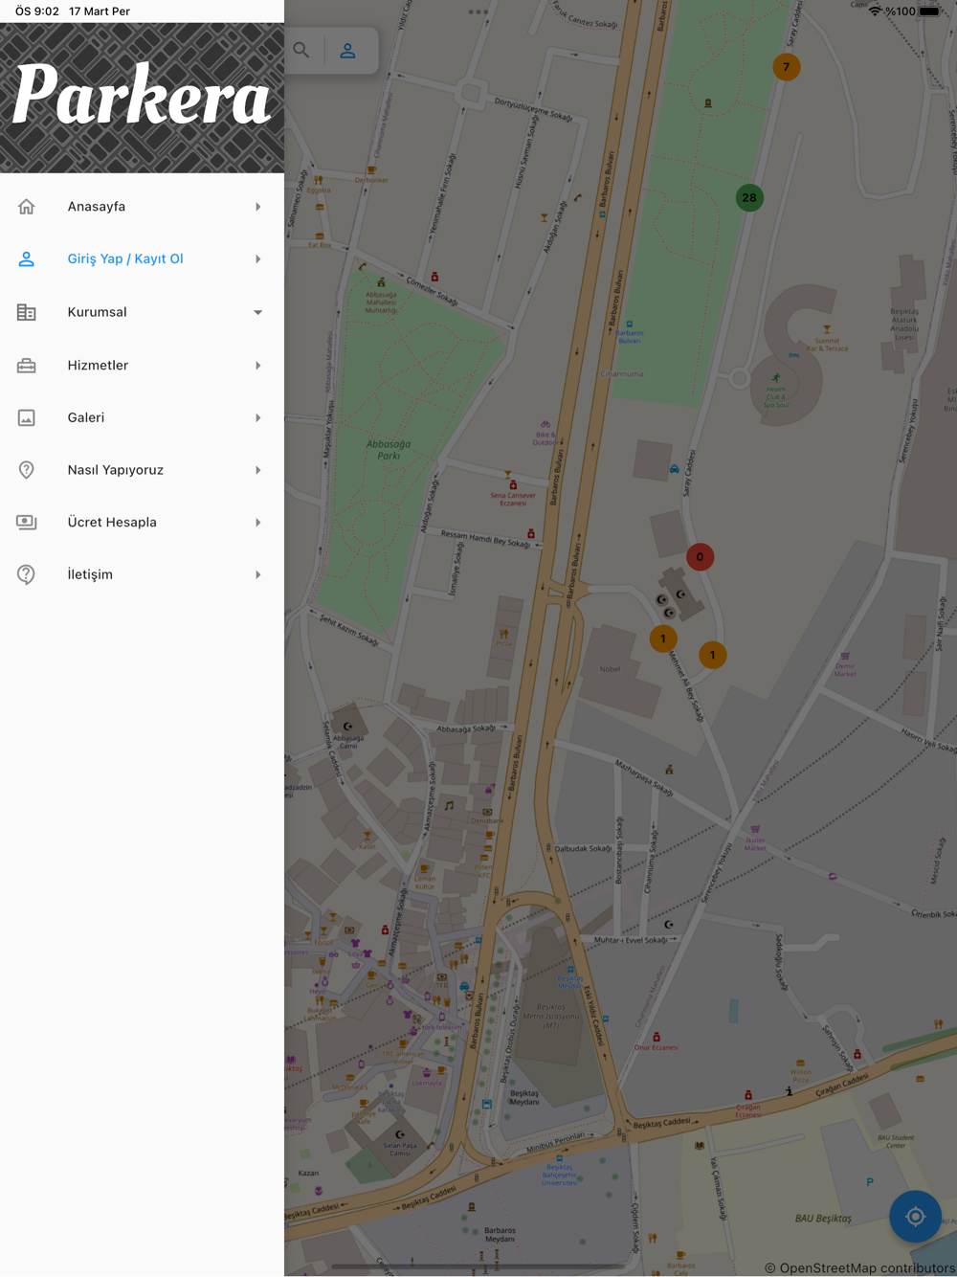Expand the Giriş Yap / Kayıt Ol arrow

pyautogui.click(x=257, y=259)
